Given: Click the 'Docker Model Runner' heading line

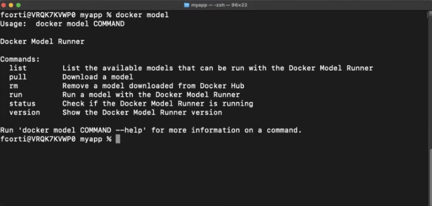Looking at the screenshot, I should coord(42,42).
